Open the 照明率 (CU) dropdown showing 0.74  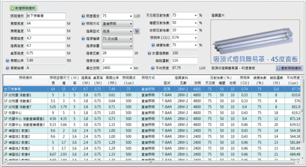tap(185, 38)
